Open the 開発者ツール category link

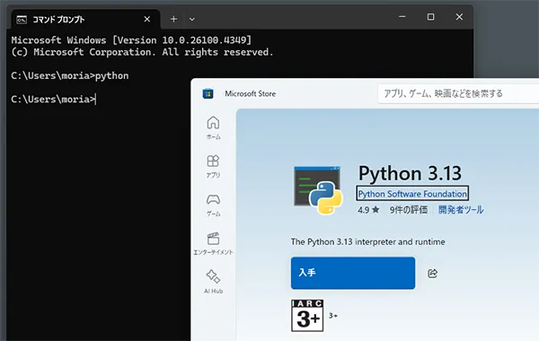[x=461, y=209]
